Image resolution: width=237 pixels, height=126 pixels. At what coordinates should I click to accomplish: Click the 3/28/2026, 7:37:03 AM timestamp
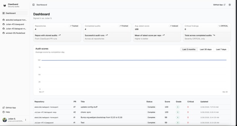pos(210,107)
